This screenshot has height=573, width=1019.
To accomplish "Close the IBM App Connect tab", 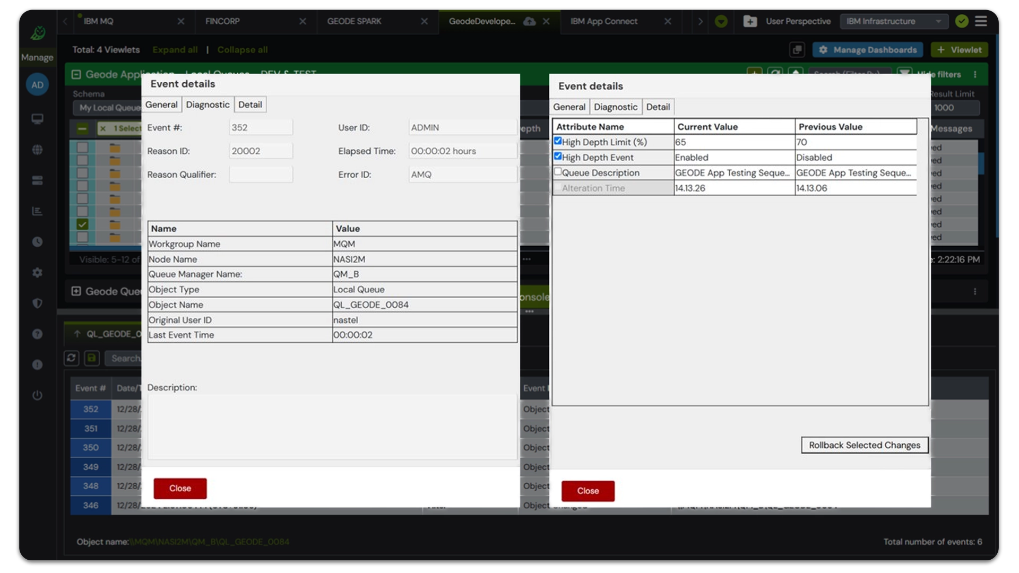I will click(668, 21).
